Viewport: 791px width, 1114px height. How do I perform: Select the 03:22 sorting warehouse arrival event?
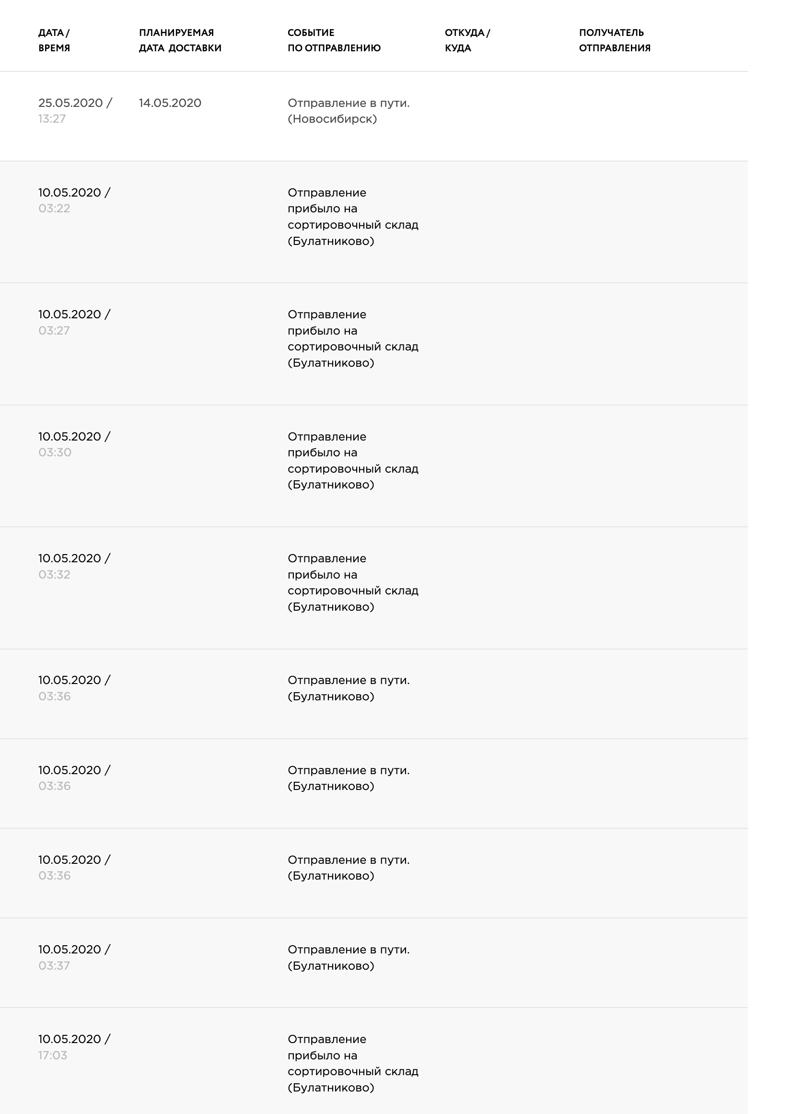(x=353, y=217)
